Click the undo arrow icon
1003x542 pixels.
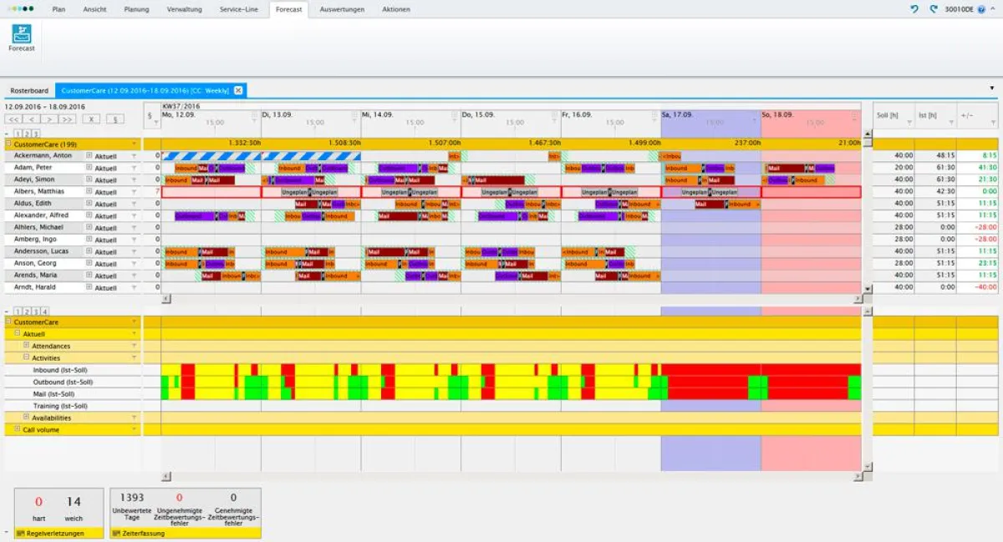coord(914,9)
